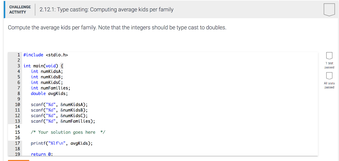Click the scanf line reading numKidsA
The width and height of the screenshot is (339, 161).
(59, 105)
